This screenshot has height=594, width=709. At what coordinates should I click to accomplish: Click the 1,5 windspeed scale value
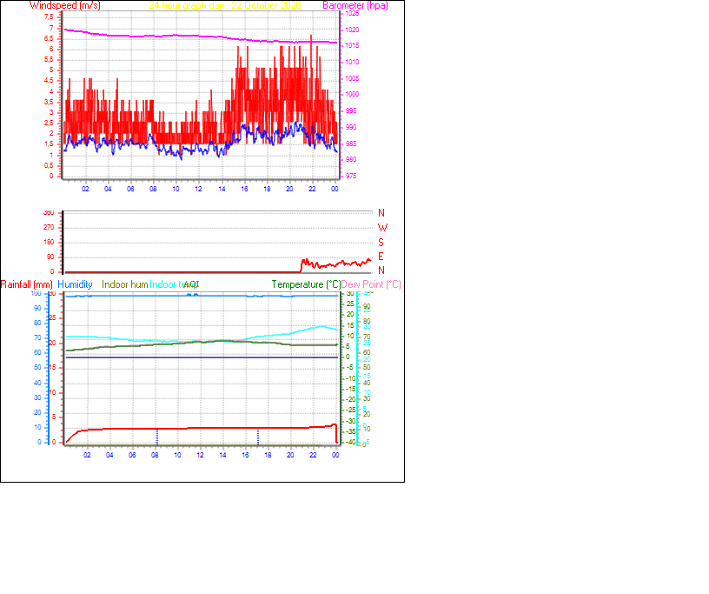pos(49,144)
